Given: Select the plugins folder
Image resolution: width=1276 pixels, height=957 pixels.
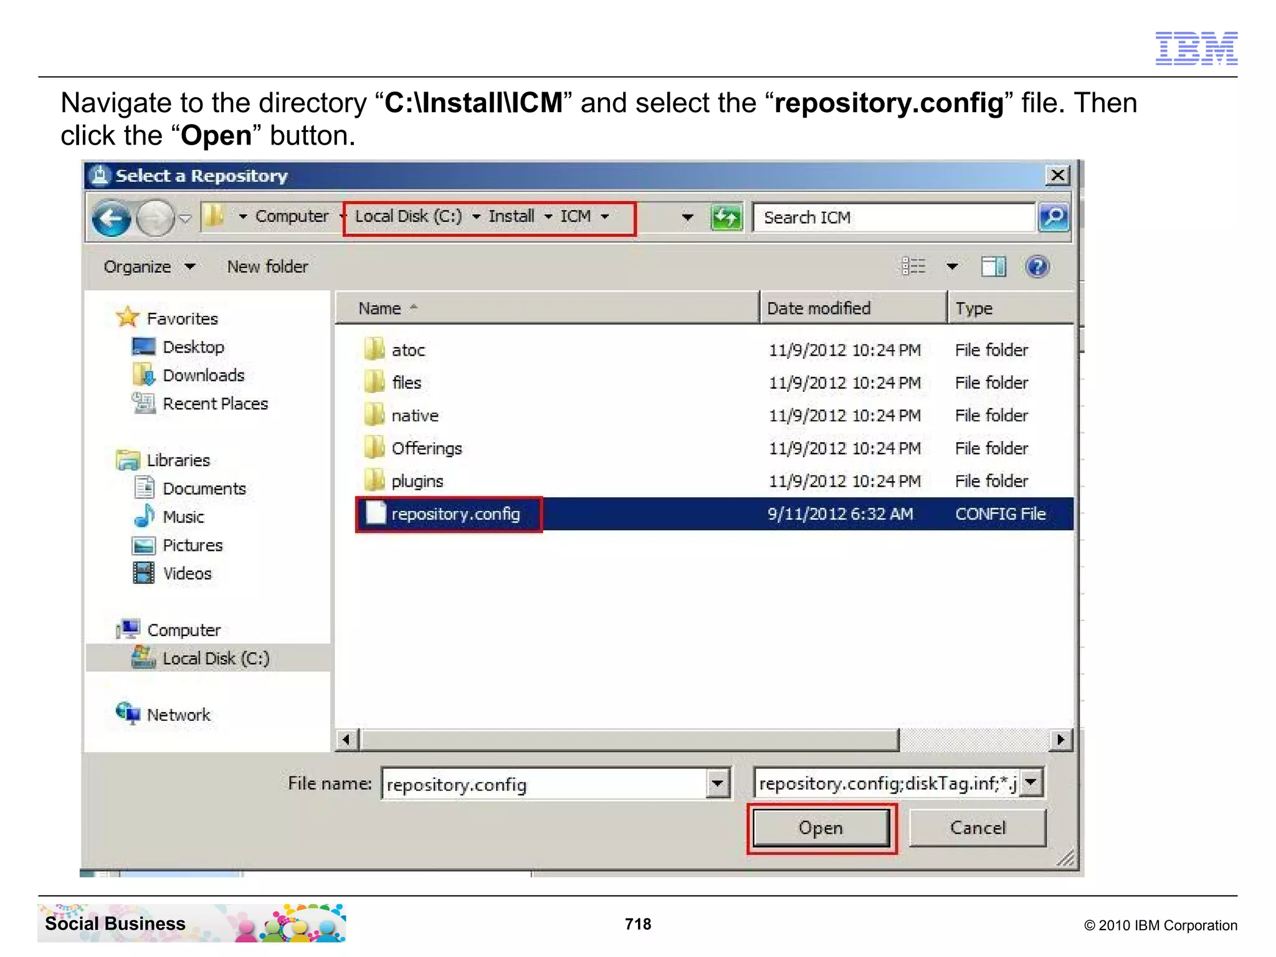Looking at the screenshot, I should coord(417,481).
